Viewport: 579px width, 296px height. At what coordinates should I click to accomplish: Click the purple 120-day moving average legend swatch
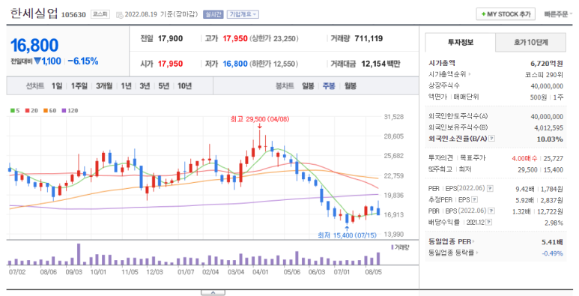point(64,110)
